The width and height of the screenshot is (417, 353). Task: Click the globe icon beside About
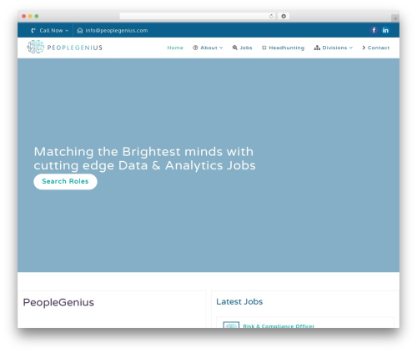tap(195, 48)
